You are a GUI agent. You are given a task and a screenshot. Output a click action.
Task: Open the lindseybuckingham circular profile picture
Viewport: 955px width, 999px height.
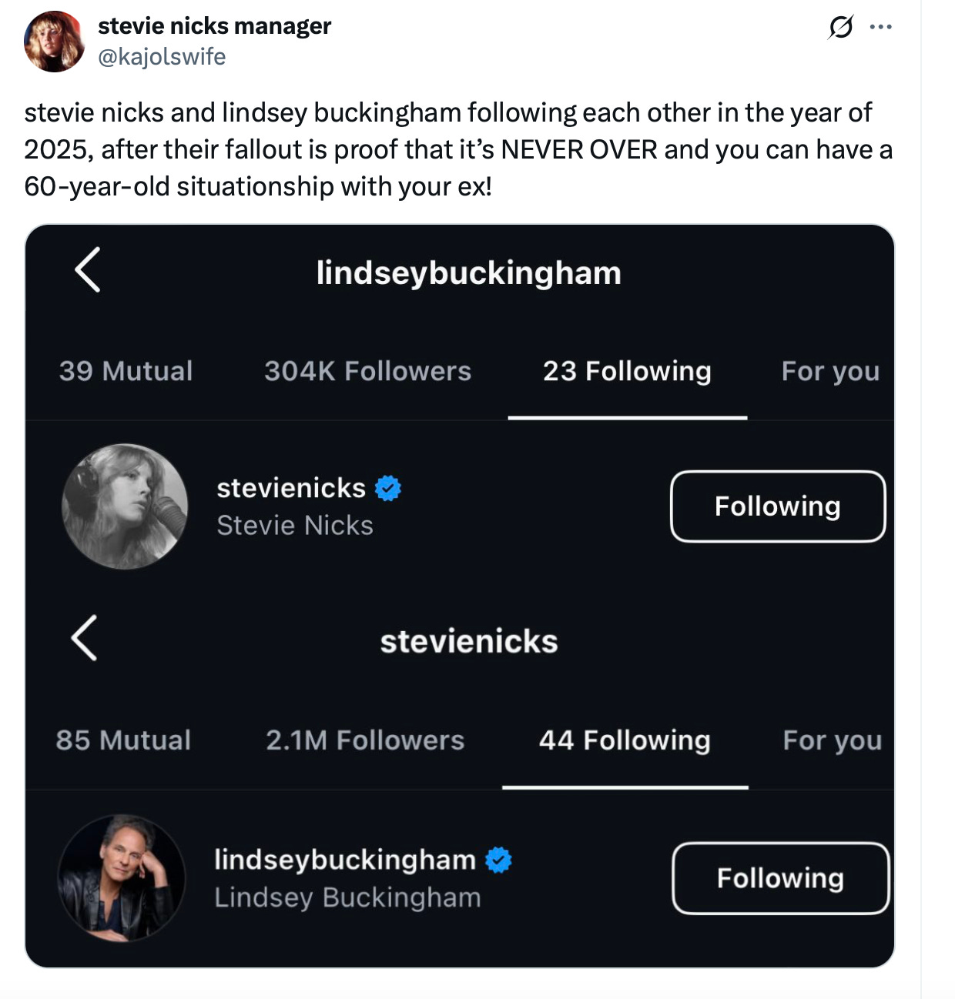click(x=122, y=877)
